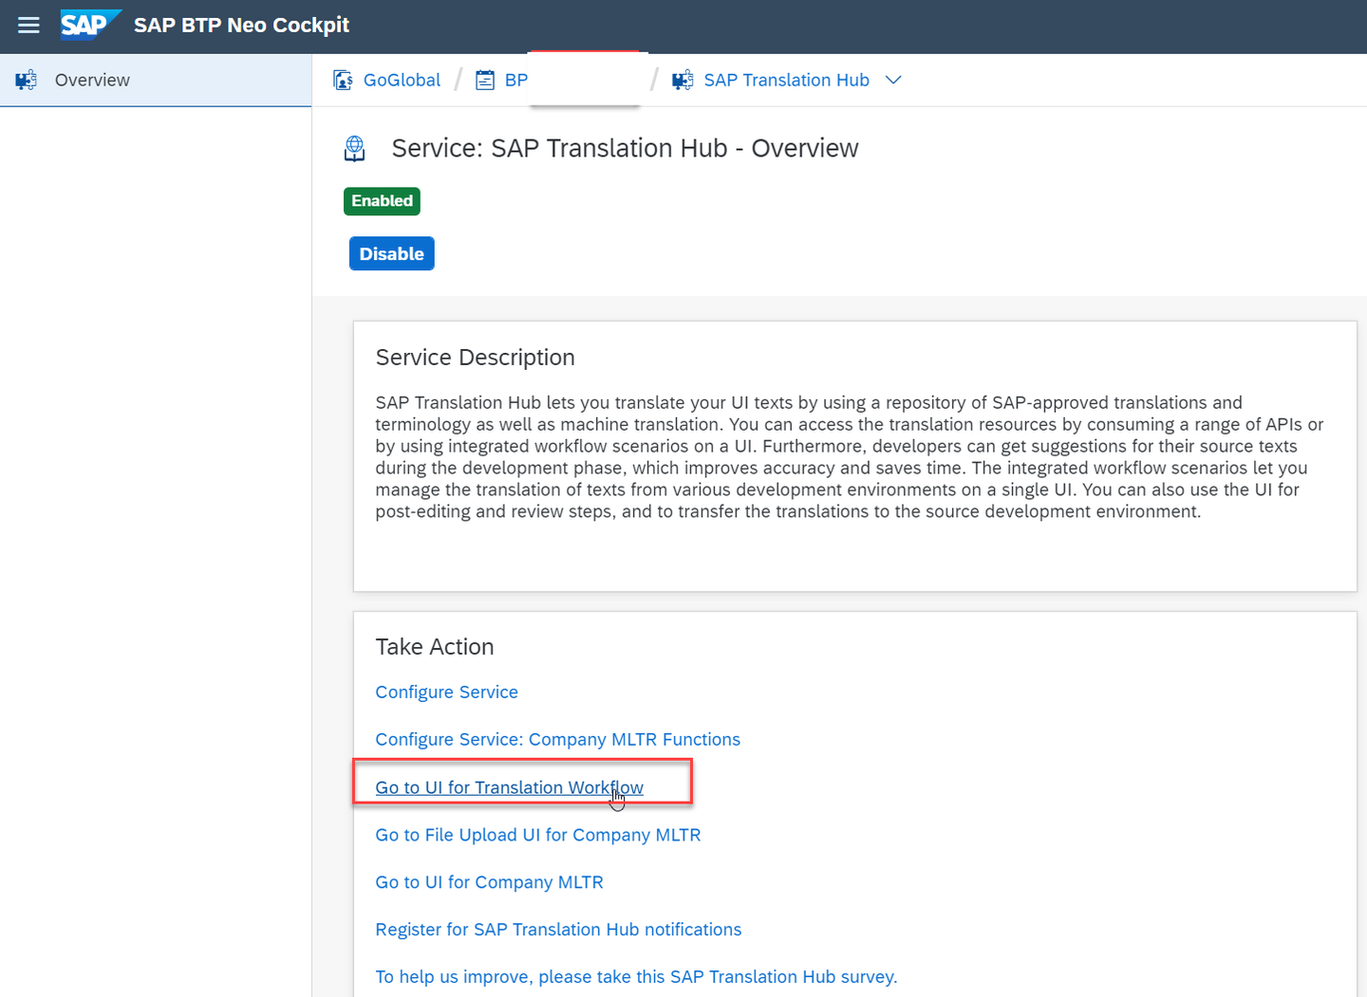Click the GoGlobal account icon in breadcrumb

(x=344, y=81)
